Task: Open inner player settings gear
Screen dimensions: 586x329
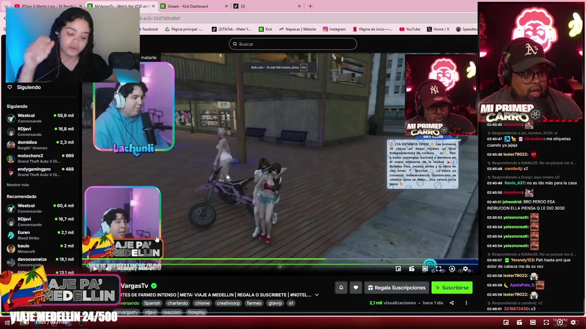Action: pyautogui.click(x=466, y=269)
